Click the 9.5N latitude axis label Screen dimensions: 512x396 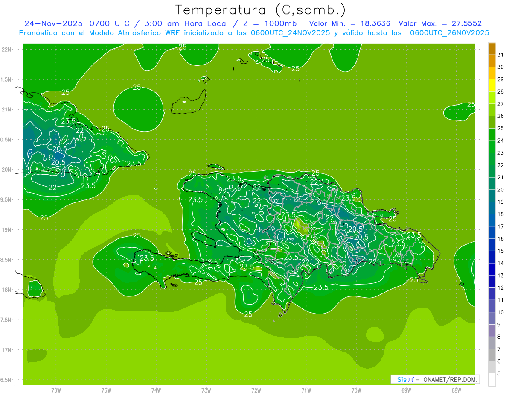[x=6, y=199]
